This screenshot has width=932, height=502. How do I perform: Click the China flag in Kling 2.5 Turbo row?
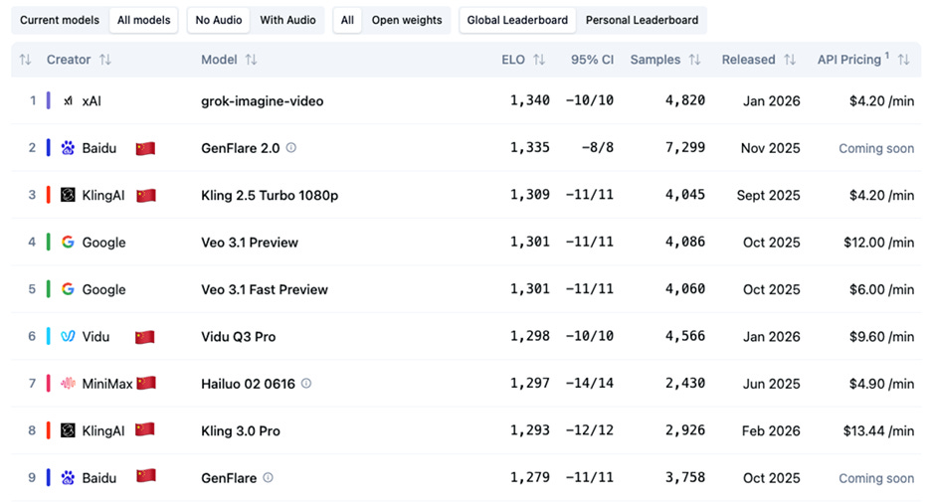click(145, 195)
